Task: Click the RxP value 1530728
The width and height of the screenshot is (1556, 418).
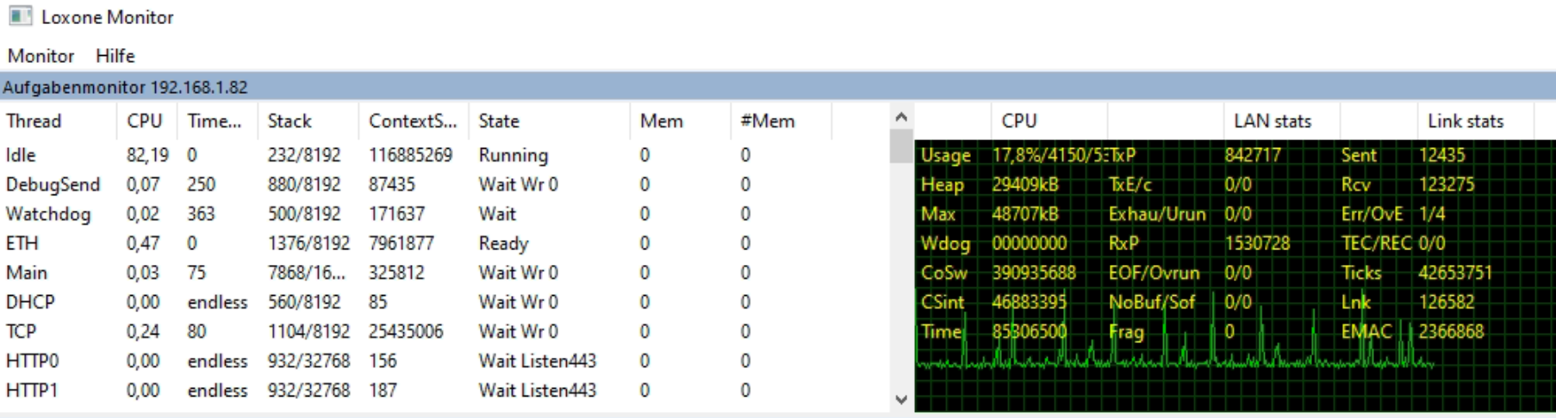Action: coord(1257,243)
